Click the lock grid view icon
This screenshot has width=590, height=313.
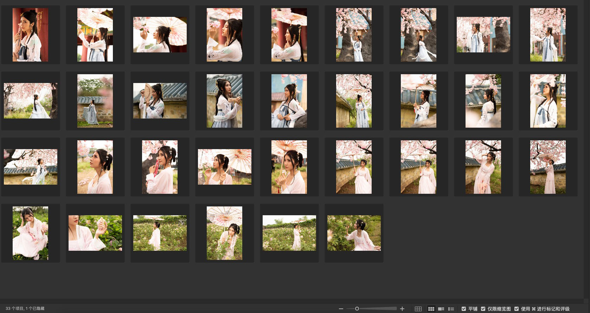tap(418, 309)
